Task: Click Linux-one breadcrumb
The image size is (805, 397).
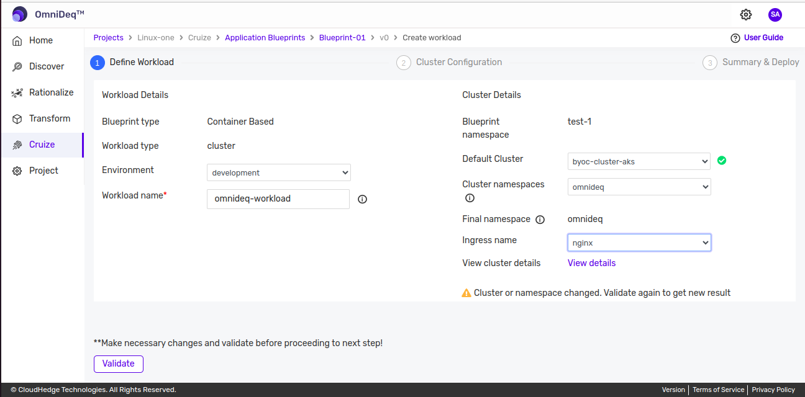Action: pos(156,38)
